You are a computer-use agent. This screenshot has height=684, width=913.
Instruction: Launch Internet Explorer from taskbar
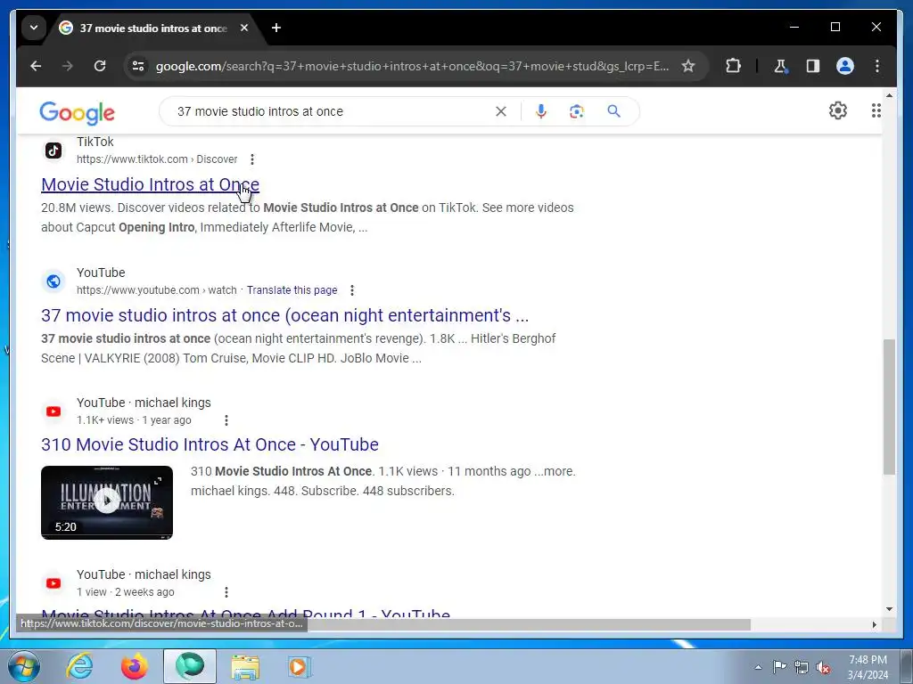coord(79,666)
